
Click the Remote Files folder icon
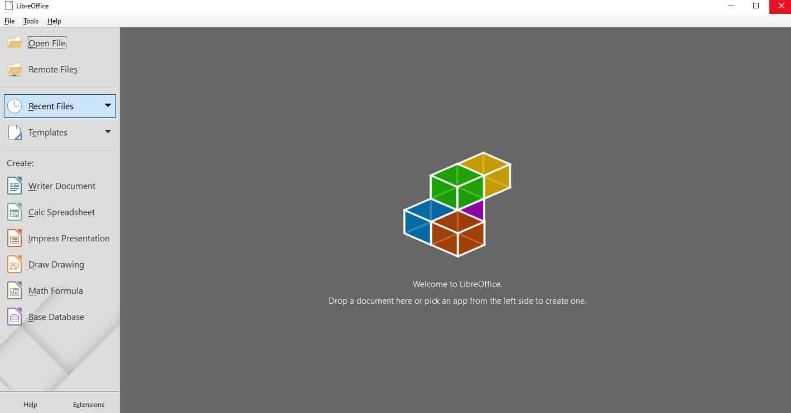point(15,70)
